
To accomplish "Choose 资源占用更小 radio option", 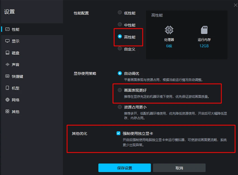I will (120, 107).
